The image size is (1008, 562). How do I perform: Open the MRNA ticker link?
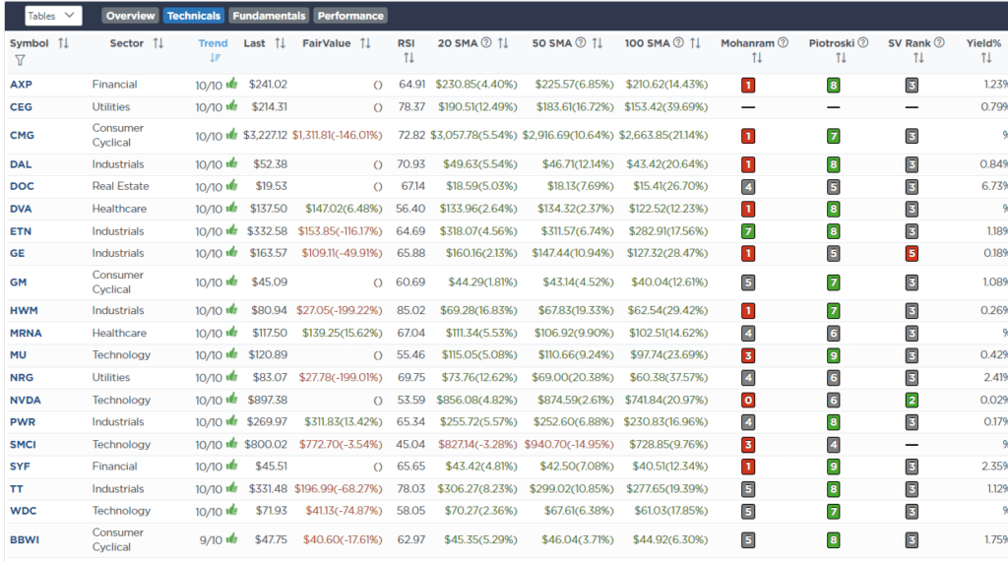(x=26, y=333)
